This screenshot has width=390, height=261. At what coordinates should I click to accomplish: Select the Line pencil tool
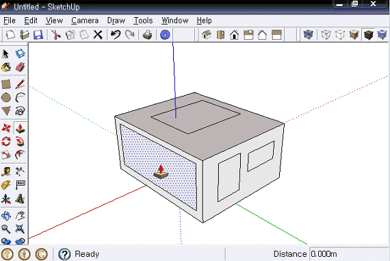20,84
